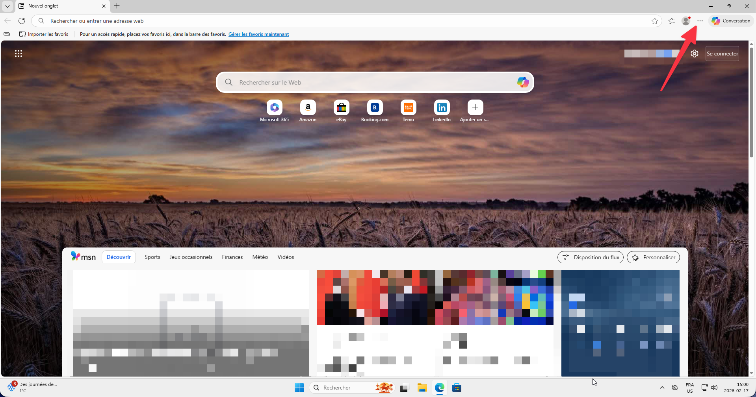Click the FRA US language indicator

click(x=690, y=388)
